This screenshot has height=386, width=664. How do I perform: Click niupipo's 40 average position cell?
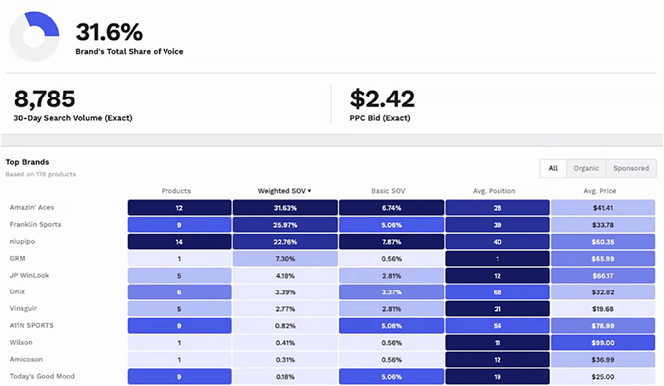click(x=498, y=242)
